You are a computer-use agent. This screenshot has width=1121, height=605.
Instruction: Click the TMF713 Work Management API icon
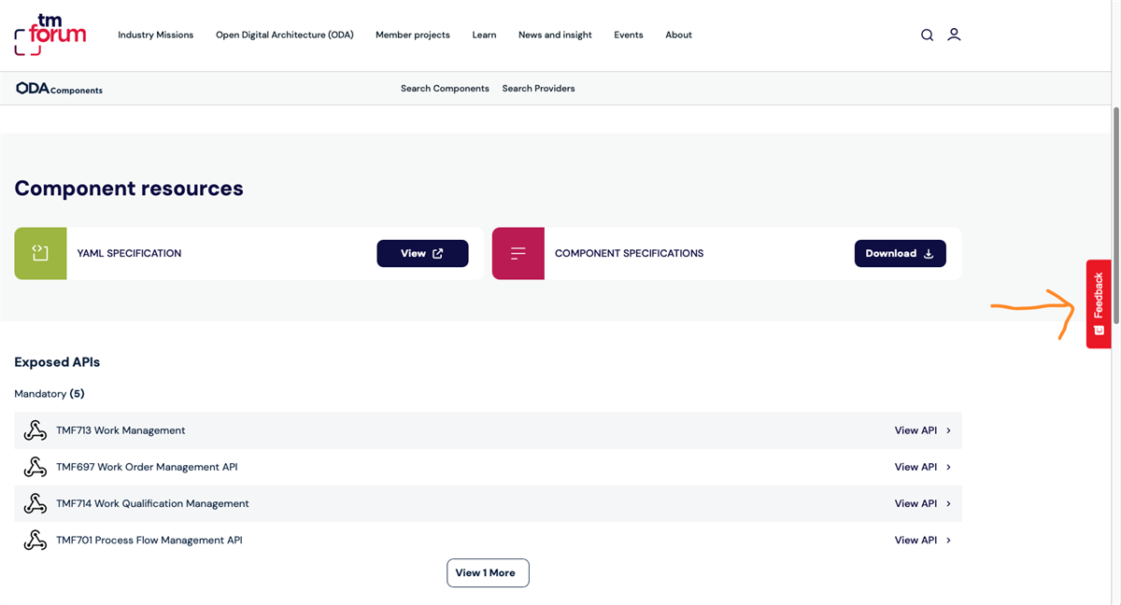[35, 430]
